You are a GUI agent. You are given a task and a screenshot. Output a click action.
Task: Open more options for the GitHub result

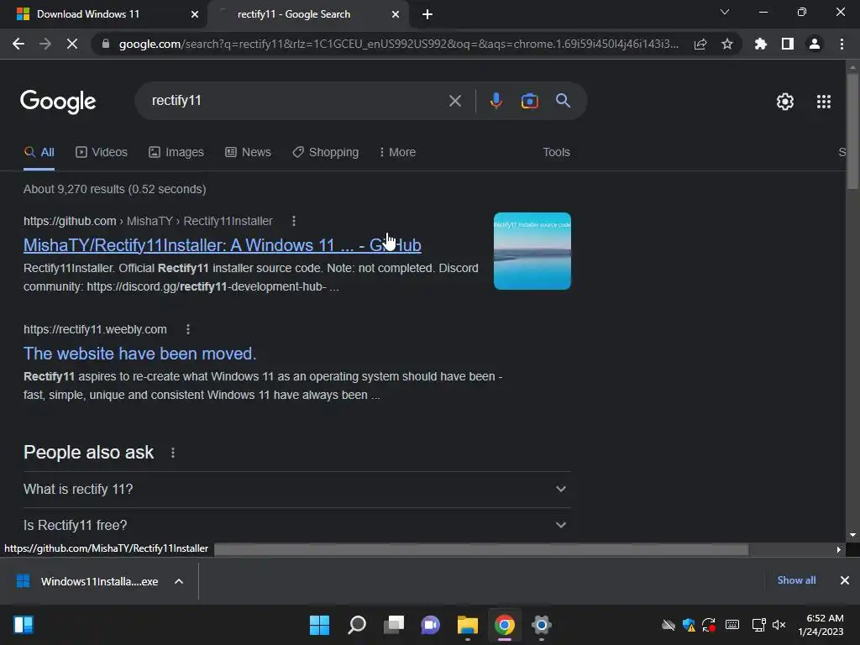pyautogui.click(x=294, y=221)
